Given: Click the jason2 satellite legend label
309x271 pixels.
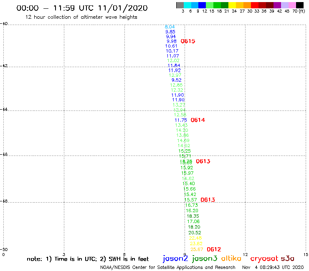Looking at the screenshot, I should (175, 259).
